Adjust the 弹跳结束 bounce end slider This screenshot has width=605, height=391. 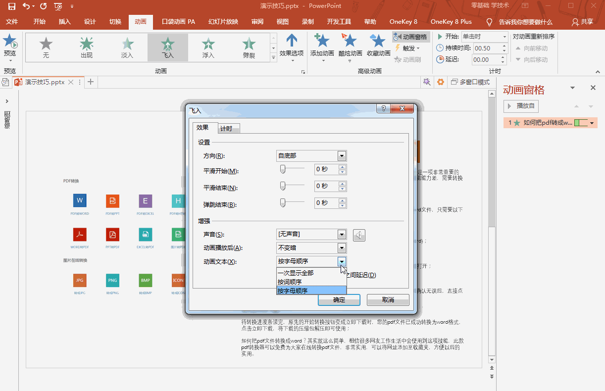click(283, 202)
